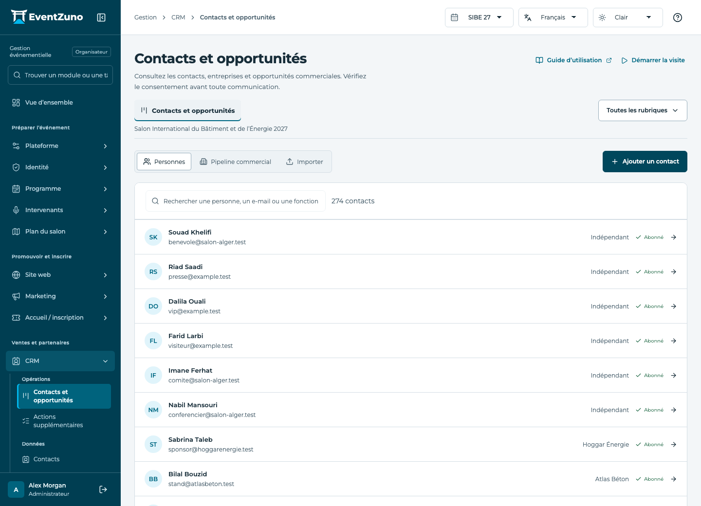Open Riad Saadi's contact arrow
This screenshot has height=506, width=701.
[x=674, y=272]
